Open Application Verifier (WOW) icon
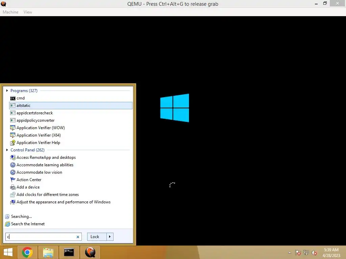Screen dimensions: 346x259 tap(13, 128)
